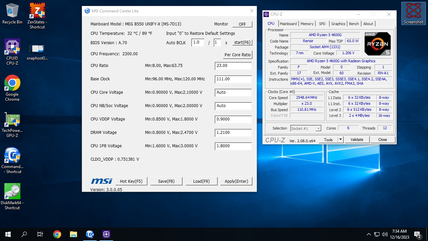Image resolution: width=428 pixels, height=241 pixels.
Task: Click MSI Command Center title icon
Action: 87,11
